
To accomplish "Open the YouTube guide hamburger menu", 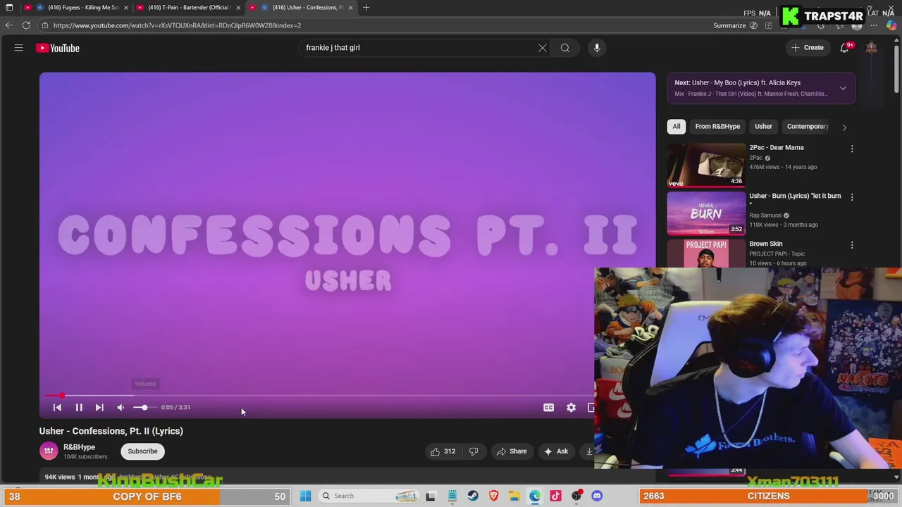I will pos(19,48).
